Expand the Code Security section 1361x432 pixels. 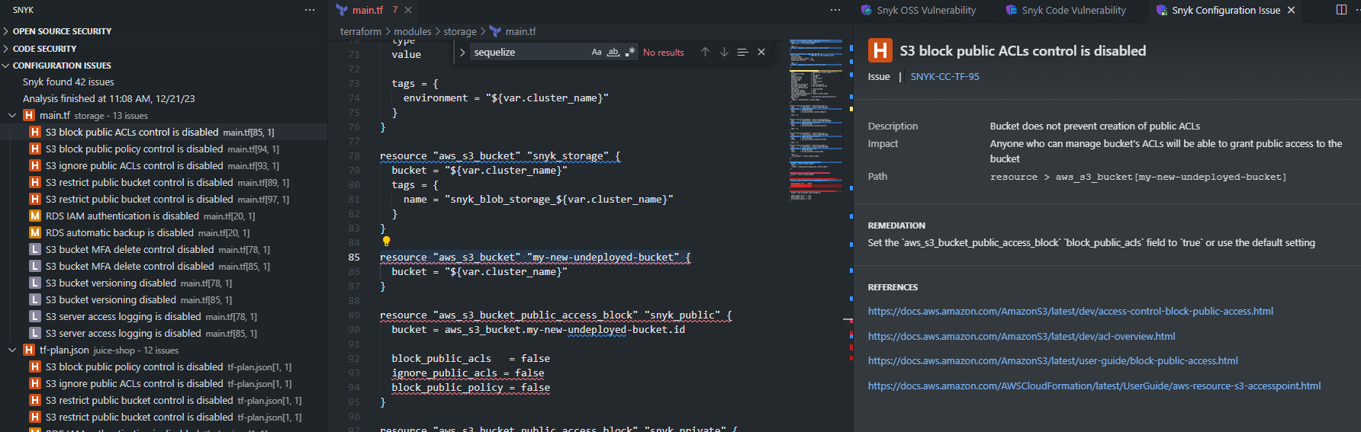(6, 49)
